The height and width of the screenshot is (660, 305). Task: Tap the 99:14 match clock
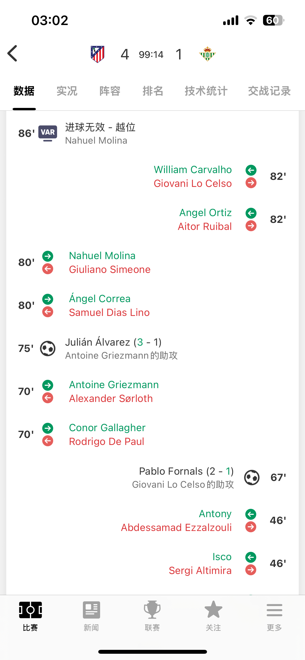tap(151, 54)
